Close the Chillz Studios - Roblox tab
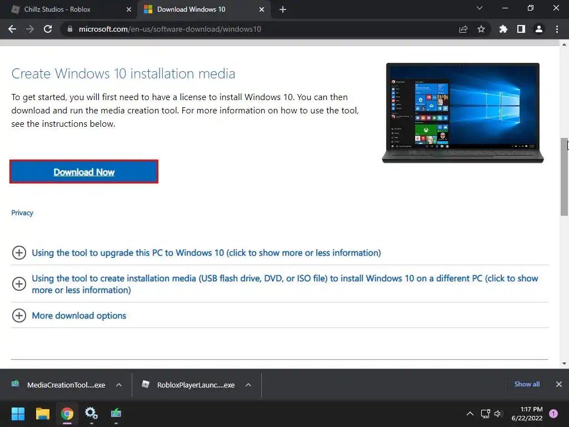Image resolution: width=569 pixels, height=427 pixels. pyautogui.click(x=129, y=10)
